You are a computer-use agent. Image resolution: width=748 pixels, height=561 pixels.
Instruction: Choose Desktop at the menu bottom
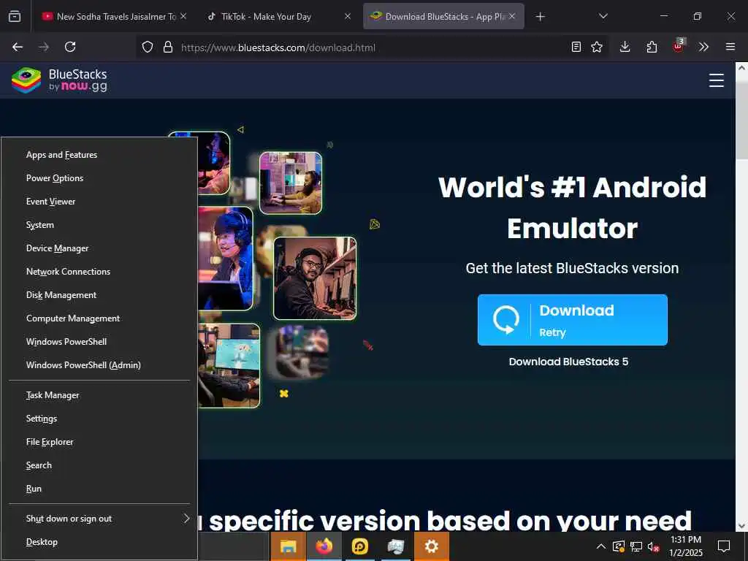click(x=99, y=542)
